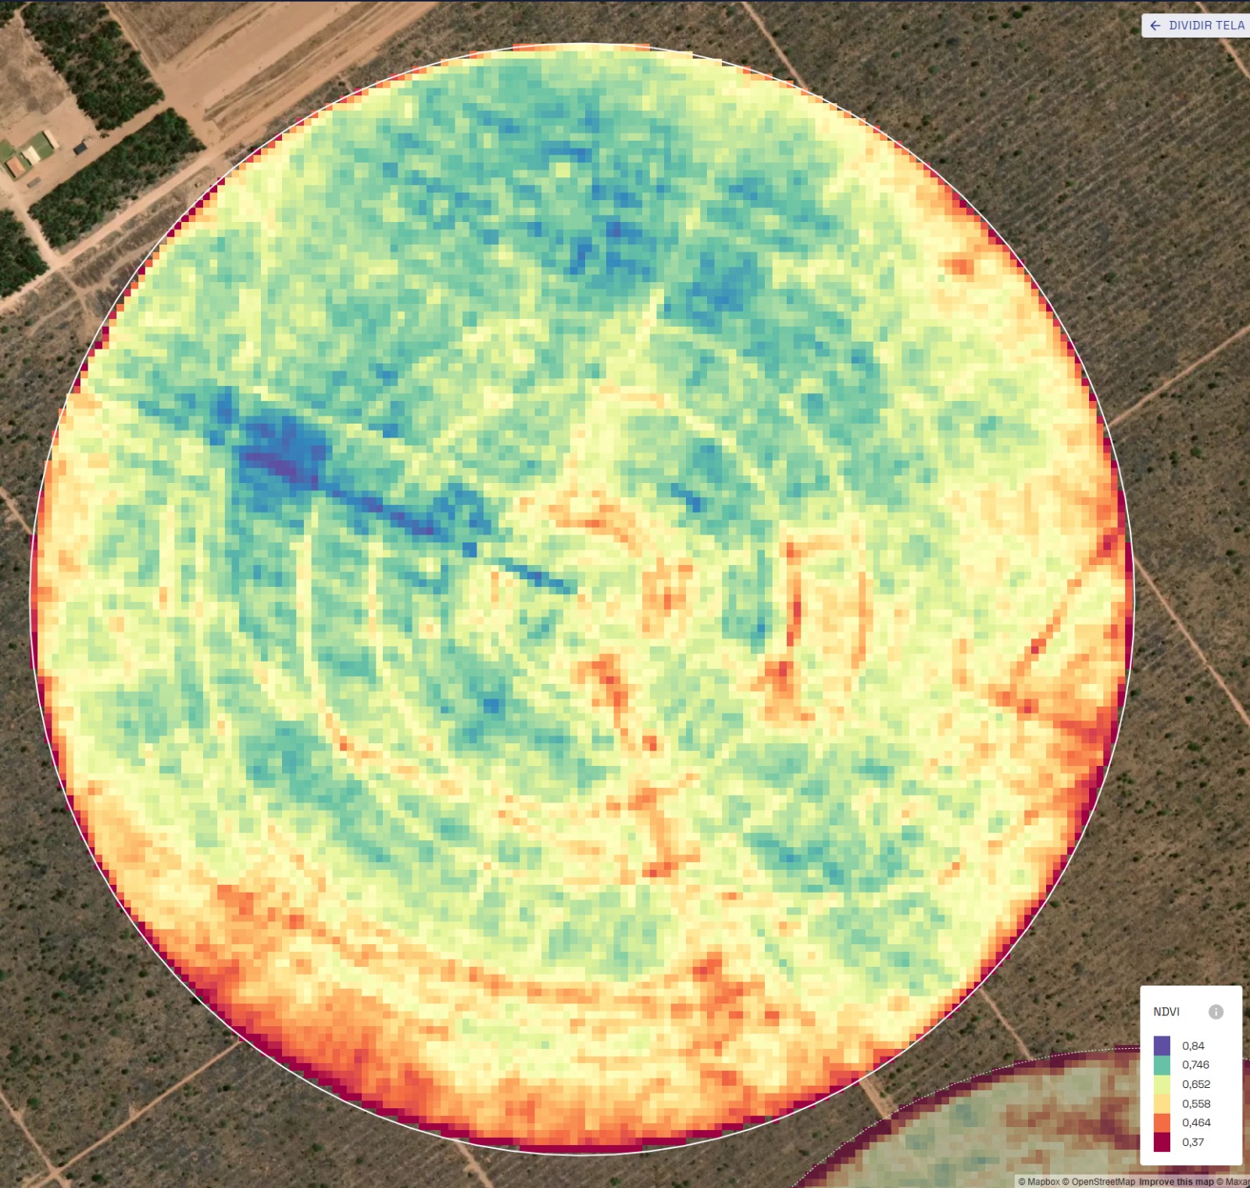The image size is (1250, 1188).
Task: Click the DIVIDIR TELA button
Action: 1196,26
